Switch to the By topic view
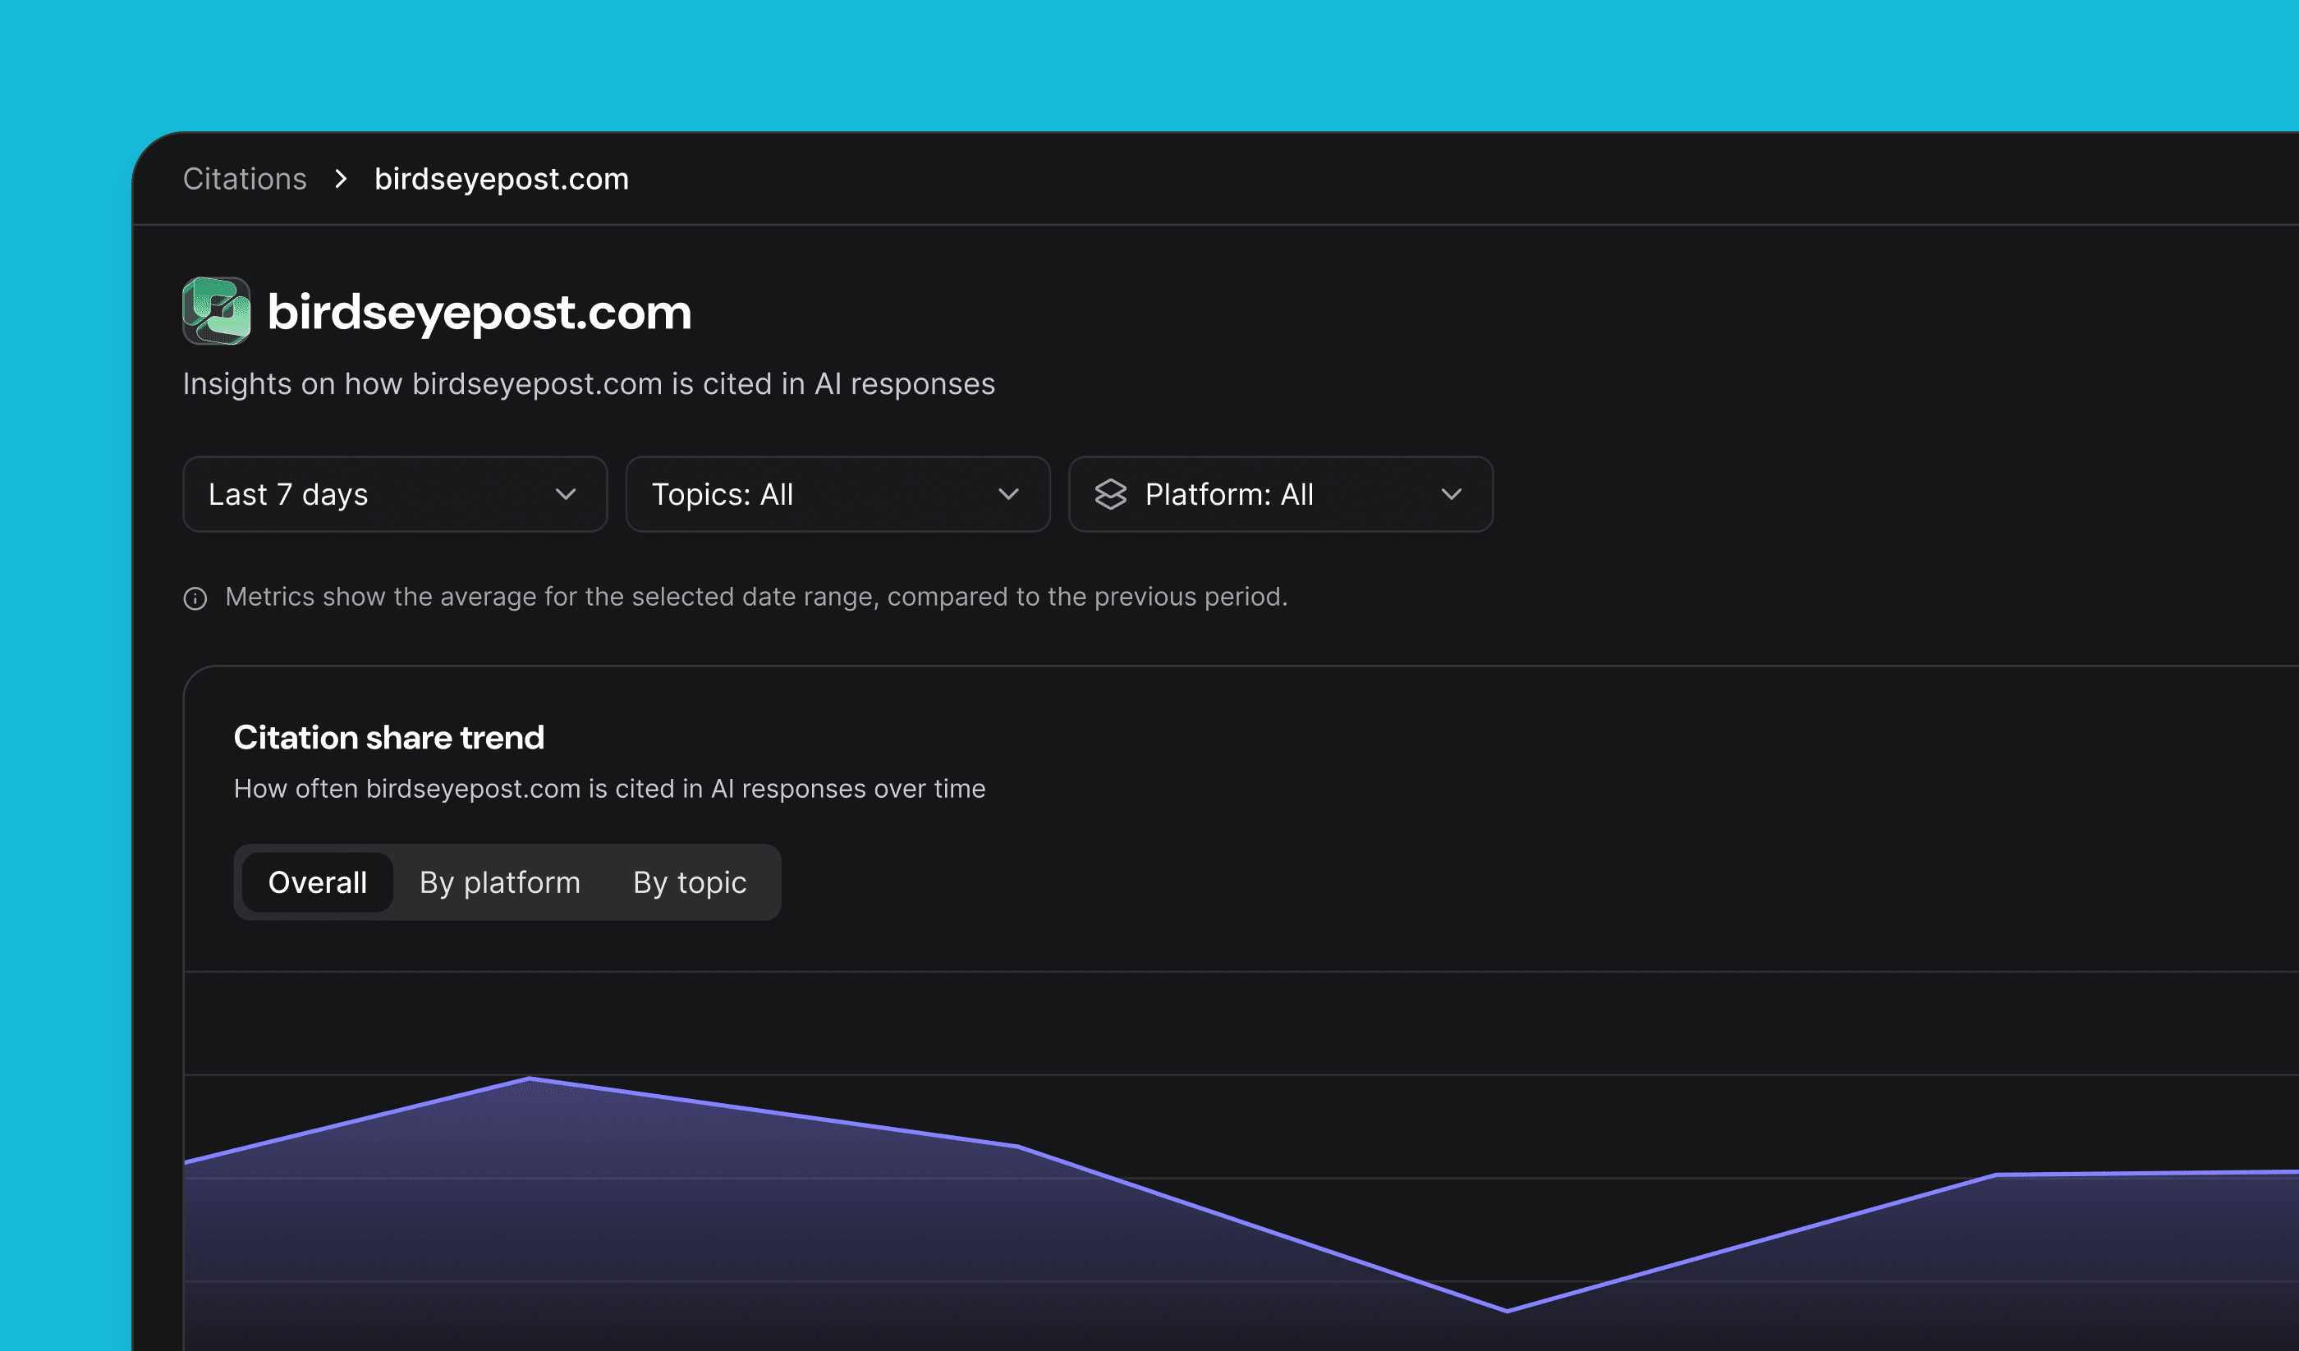Image resolution: width=2299 pixels, height=1351 pixels. [x=690, y=882]
